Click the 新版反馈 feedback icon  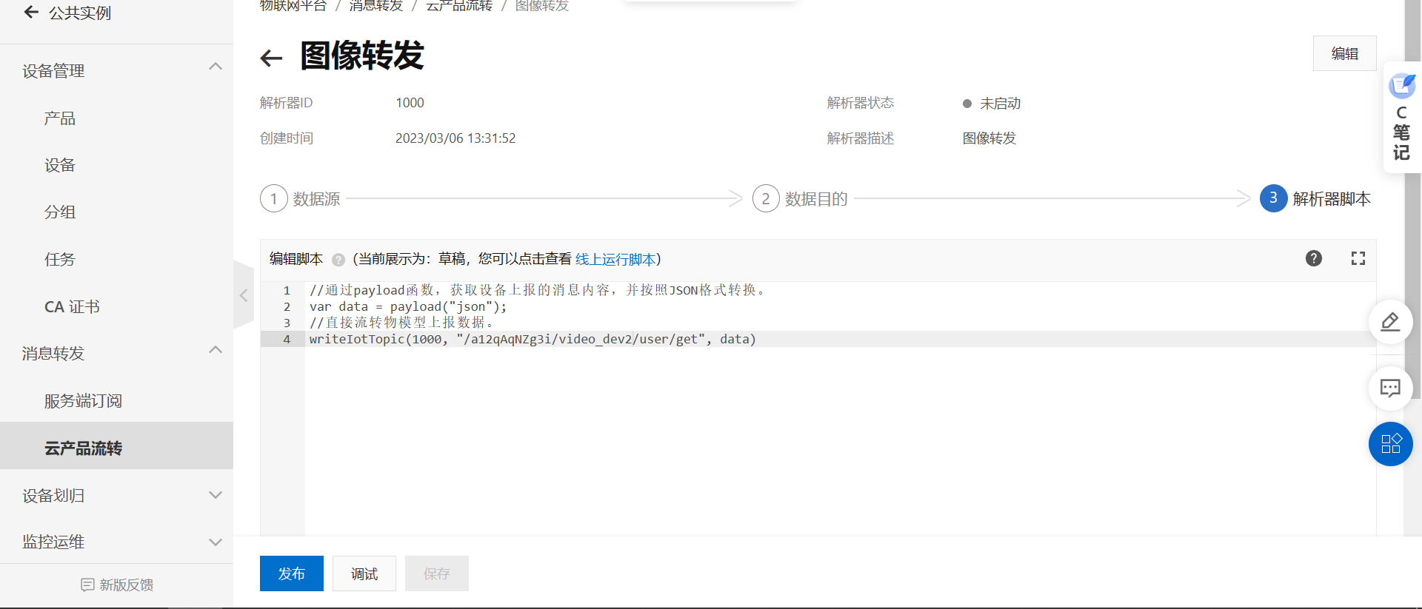click(87, 585)
